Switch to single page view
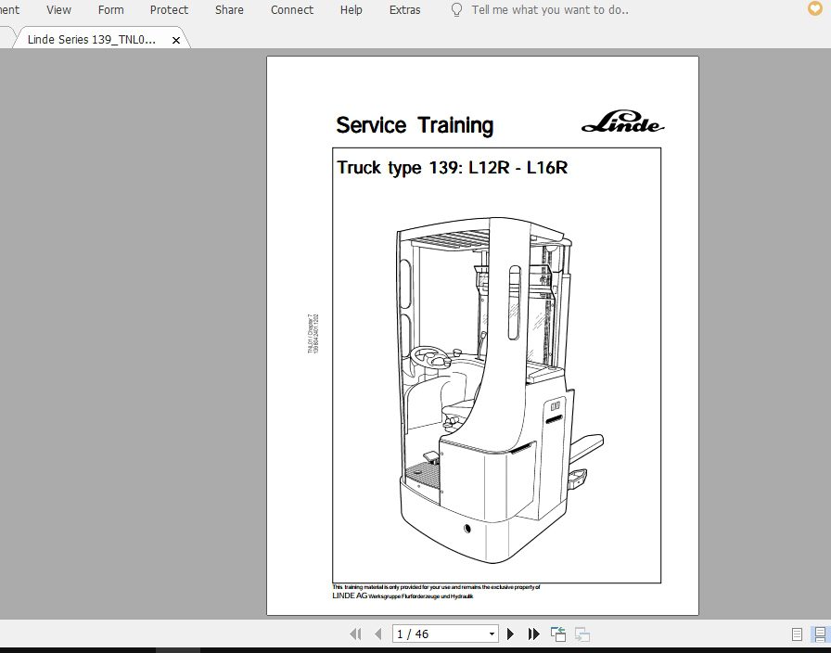The height and width of the screenshot is (653, 831). click(x=797, y=634)
